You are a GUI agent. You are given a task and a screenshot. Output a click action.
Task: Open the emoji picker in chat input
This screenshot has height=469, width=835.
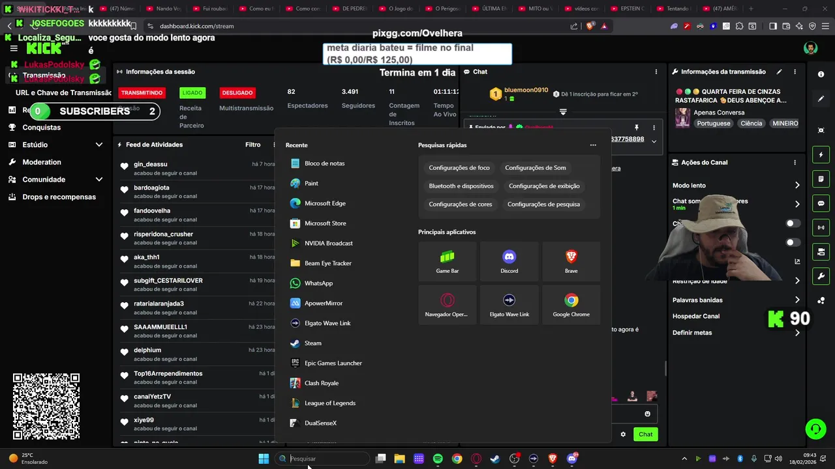647,414
